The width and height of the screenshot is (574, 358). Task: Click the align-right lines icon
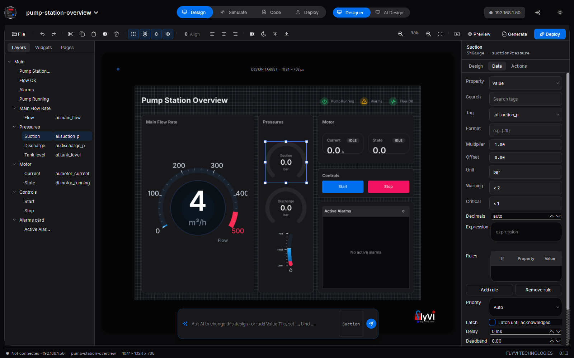pyautogui.click(x=235, y=34)
